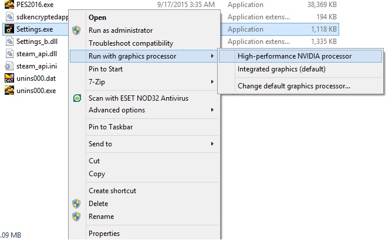Image resolution: width=392 pixels, height=240 pixels.
Task: Expand the 7-Zip submenu arrow
Action: (x=212, y=82)
